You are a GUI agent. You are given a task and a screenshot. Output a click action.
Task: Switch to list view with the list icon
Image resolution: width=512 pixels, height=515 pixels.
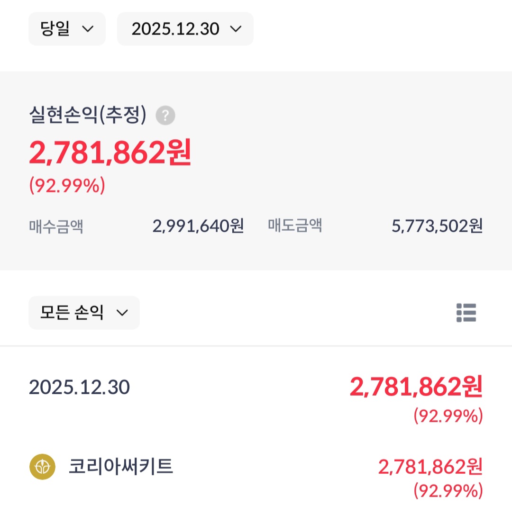[x=466, y=313]
